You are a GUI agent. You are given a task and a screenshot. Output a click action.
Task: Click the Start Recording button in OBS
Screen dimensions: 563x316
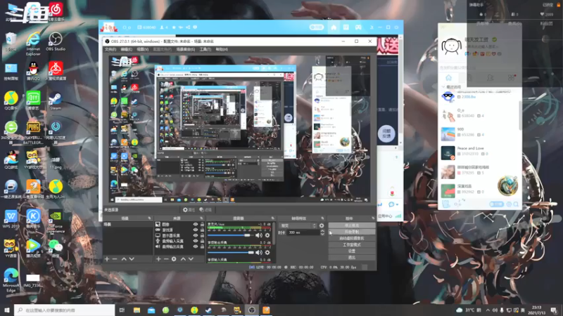[352, 232]
